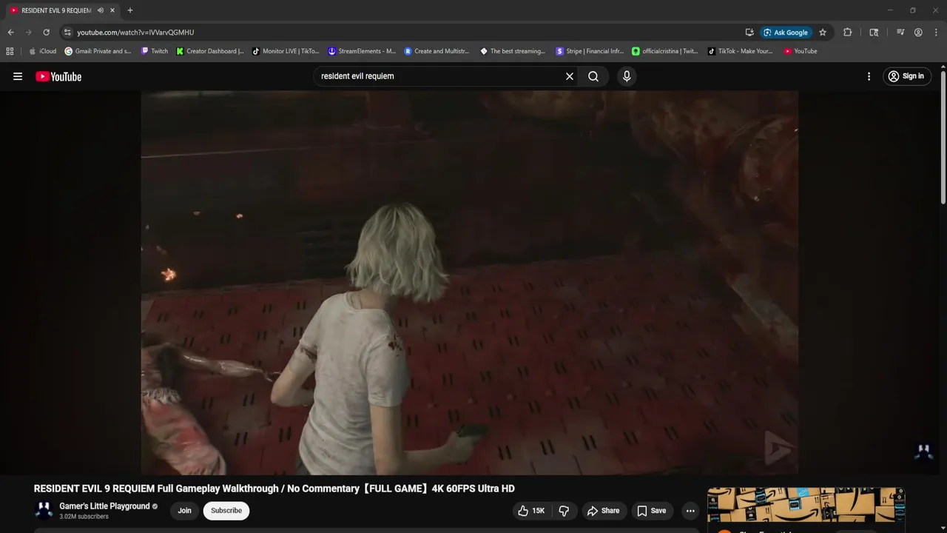Go back with browser back arrow
The image size is (947, 533).
coord(10,33)
